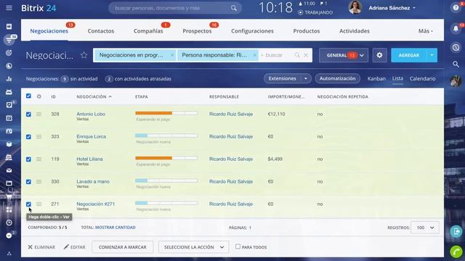
Task: Open row menu for Antonio Lobo
Action: coord(39,114)
